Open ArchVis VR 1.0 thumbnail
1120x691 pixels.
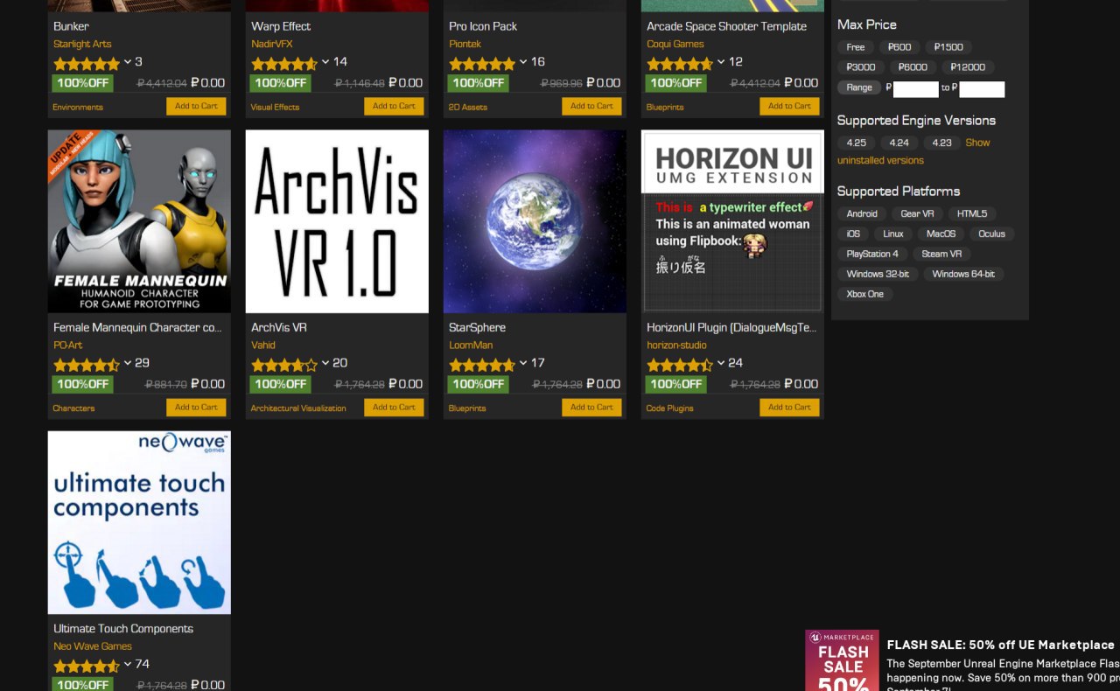coord(337,221)
